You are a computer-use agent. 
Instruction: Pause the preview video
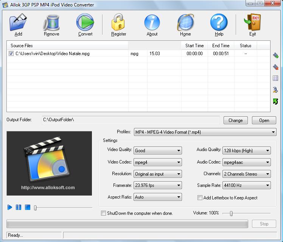point(19,207)
